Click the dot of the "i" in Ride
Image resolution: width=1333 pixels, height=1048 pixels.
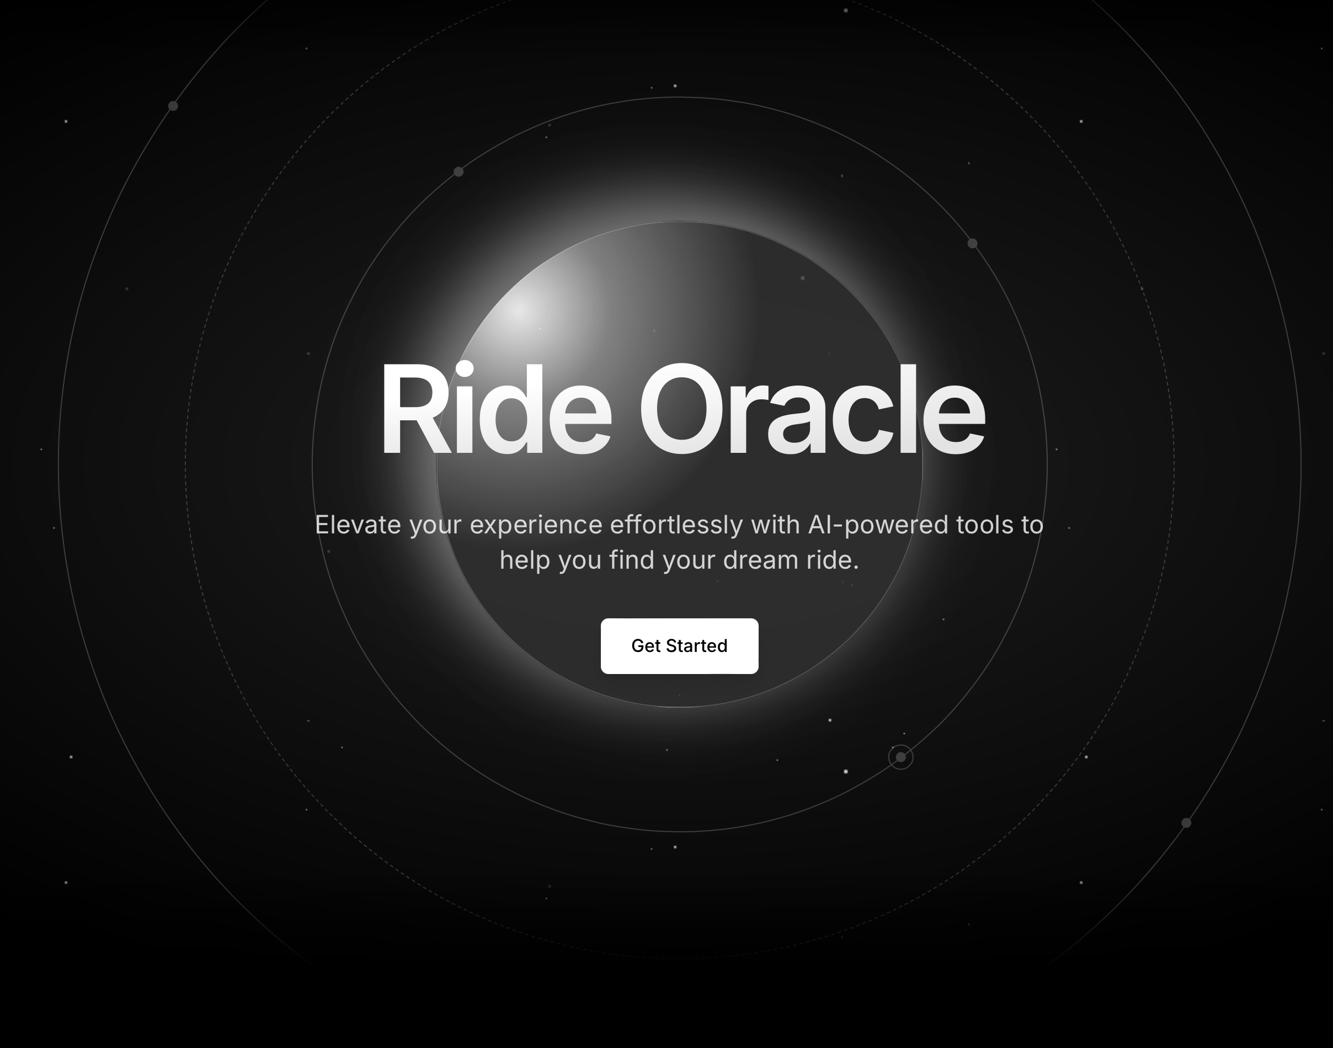point(465,370)
